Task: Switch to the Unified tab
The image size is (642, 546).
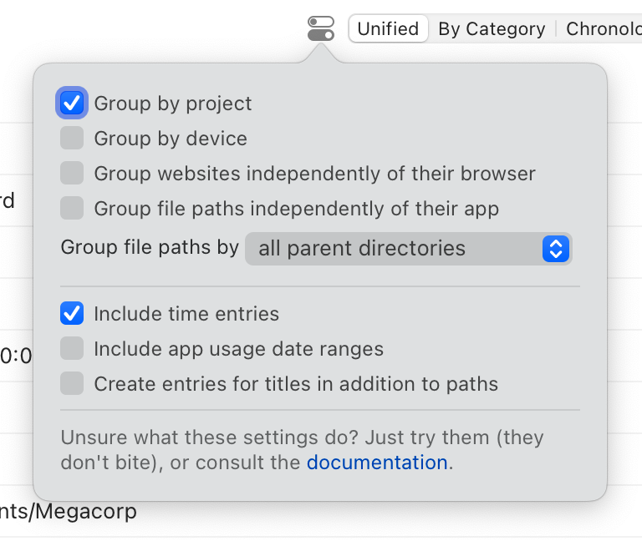Action: 388,28
